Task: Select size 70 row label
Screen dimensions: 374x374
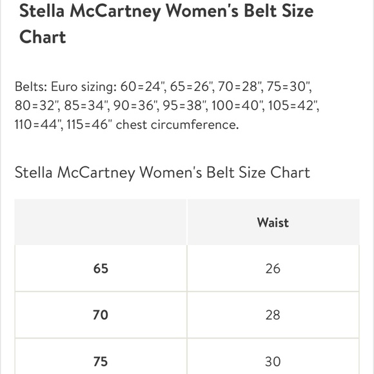Action: pyautogui.click(x=101, y=315)
